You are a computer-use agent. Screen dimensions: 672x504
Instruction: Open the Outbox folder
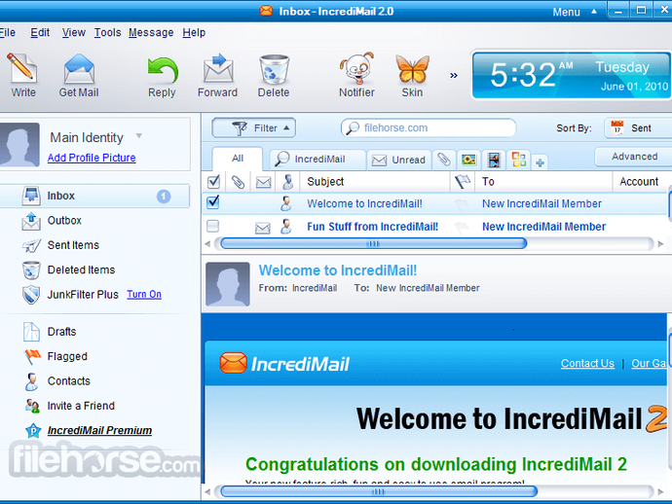point(64,221)
